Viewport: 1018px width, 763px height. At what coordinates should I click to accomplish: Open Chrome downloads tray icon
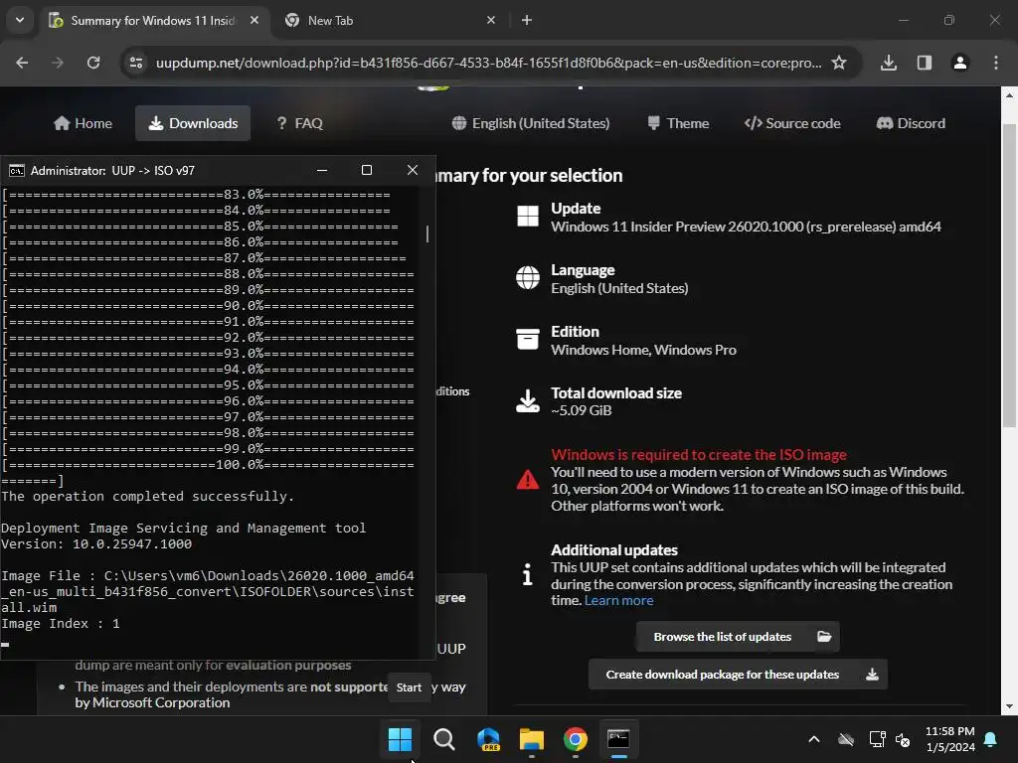coord(888,63)
